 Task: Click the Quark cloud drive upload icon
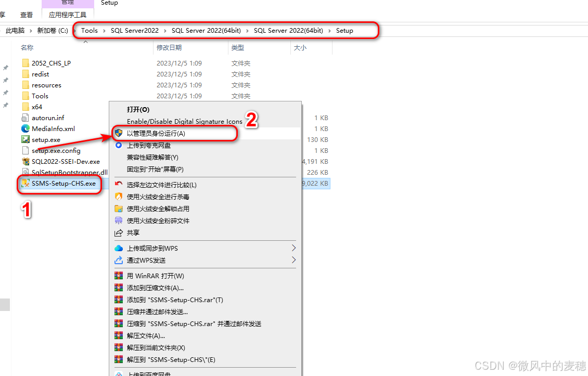click(119, 145)
